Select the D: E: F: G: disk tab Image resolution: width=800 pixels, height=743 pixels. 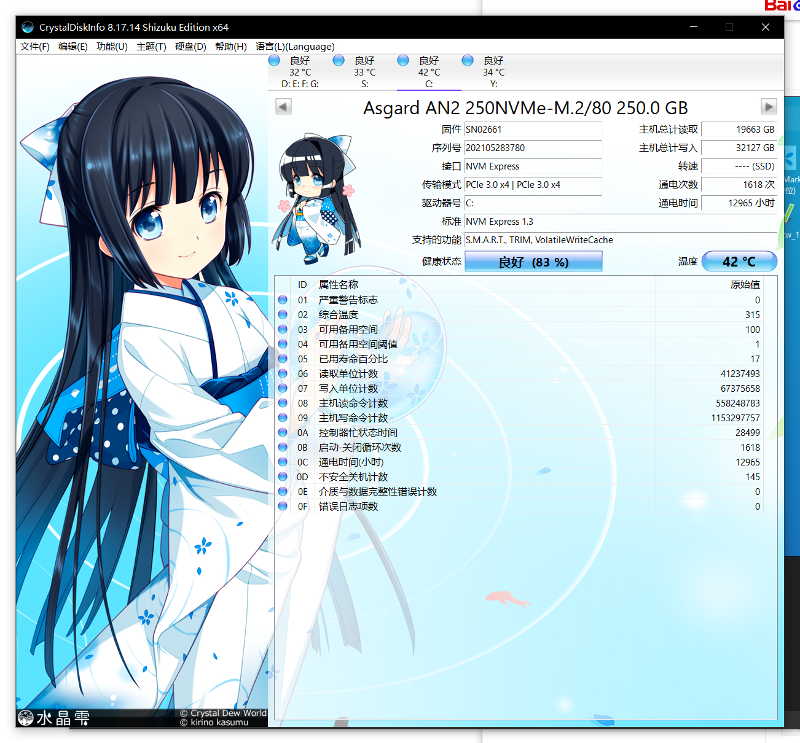tap(300, 72)
